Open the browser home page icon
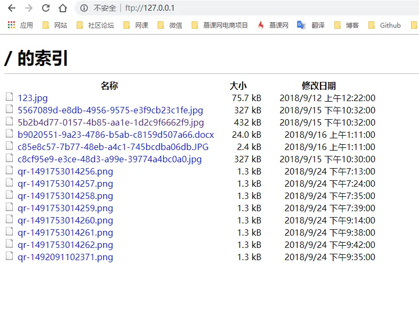 pos(63,8)
